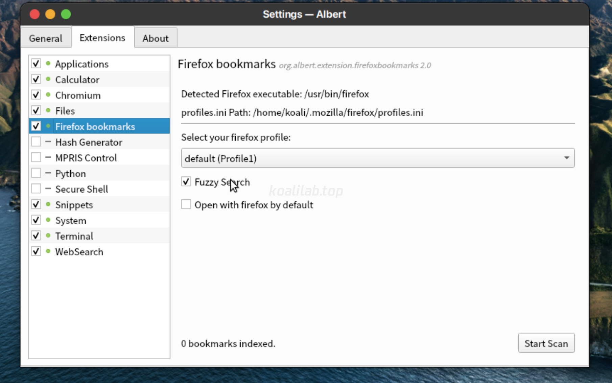Click the dash status icon beside Hash Generator
The height and width of the screenshot is (383, 612).
click(48, 142)
